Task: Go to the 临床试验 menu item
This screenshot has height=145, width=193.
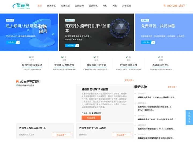Action: [65, 6]
